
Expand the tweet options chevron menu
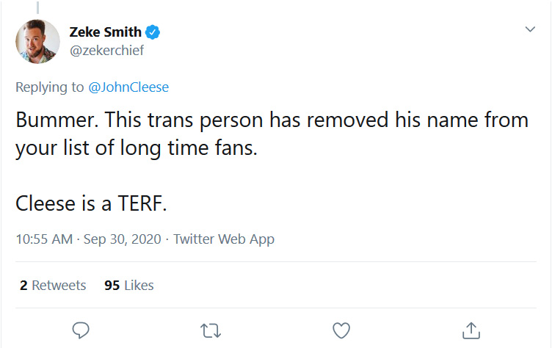click(x=530, y=29)
